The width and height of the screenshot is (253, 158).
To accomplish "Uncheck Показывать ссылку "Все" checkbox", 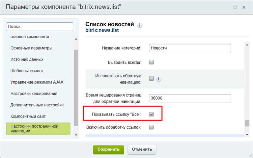I will (151, 114).
